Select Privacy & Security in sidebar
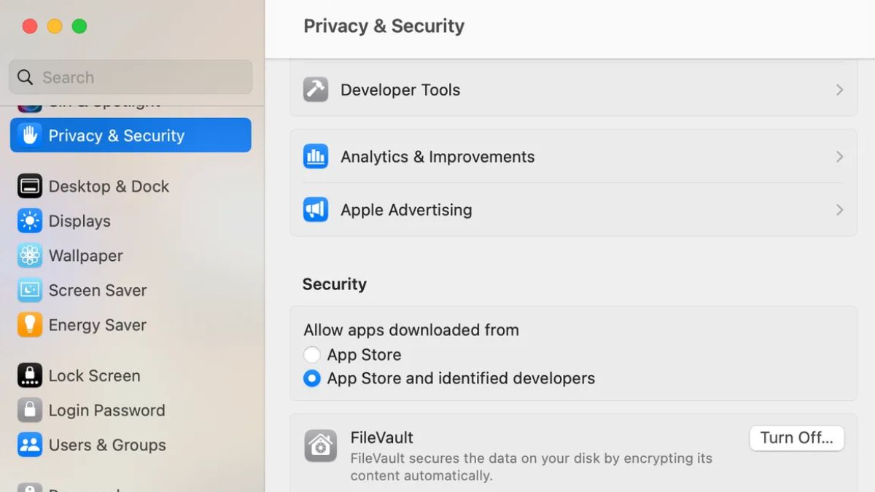 tap(115, 135)
